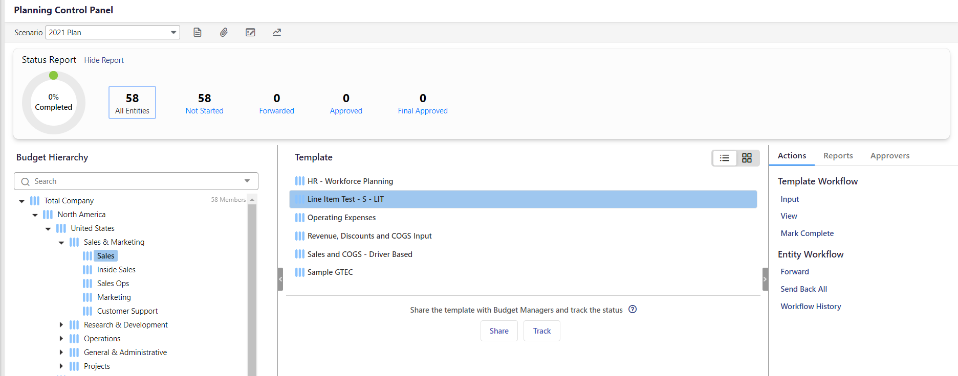This screenshot has height=376, width=958.
Task: Select Marketing in the hierarchy tree
Action: point(114,297)
